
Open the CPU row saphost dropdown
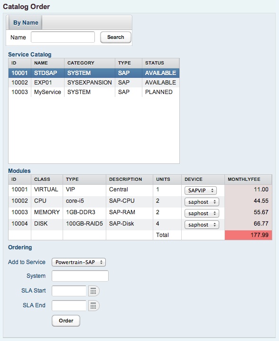tap(202, 202)
